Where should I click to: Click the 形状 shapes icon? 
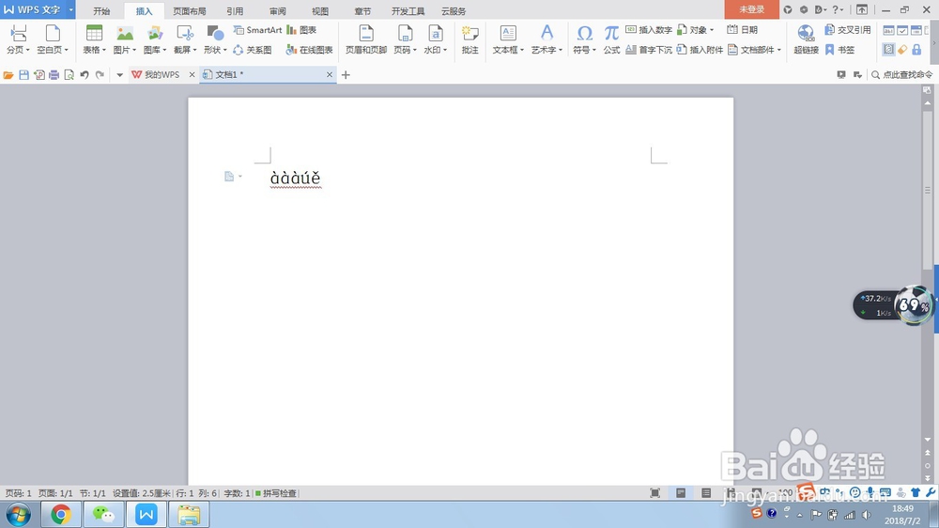pyautogui.click(x=215, y=33)
